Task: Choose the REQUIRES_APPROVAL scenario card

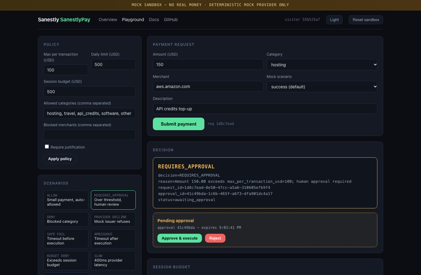Action: coord(113,200)
